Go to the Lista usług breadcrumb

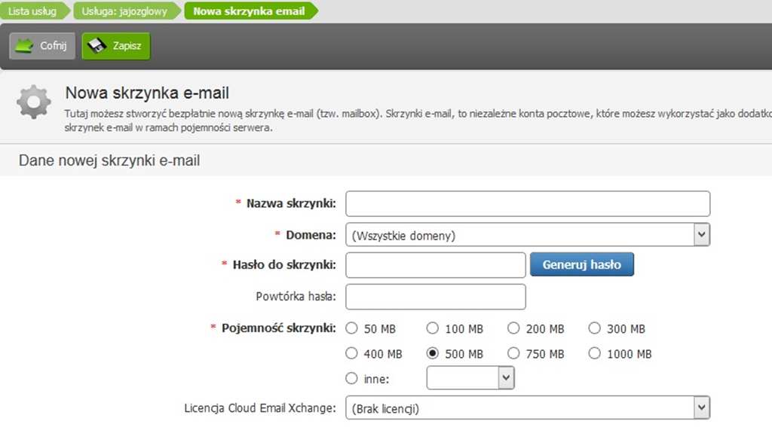32,11
